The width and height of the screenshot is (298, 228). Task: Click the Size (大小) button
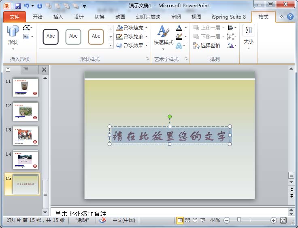click(x=248, y=36)
